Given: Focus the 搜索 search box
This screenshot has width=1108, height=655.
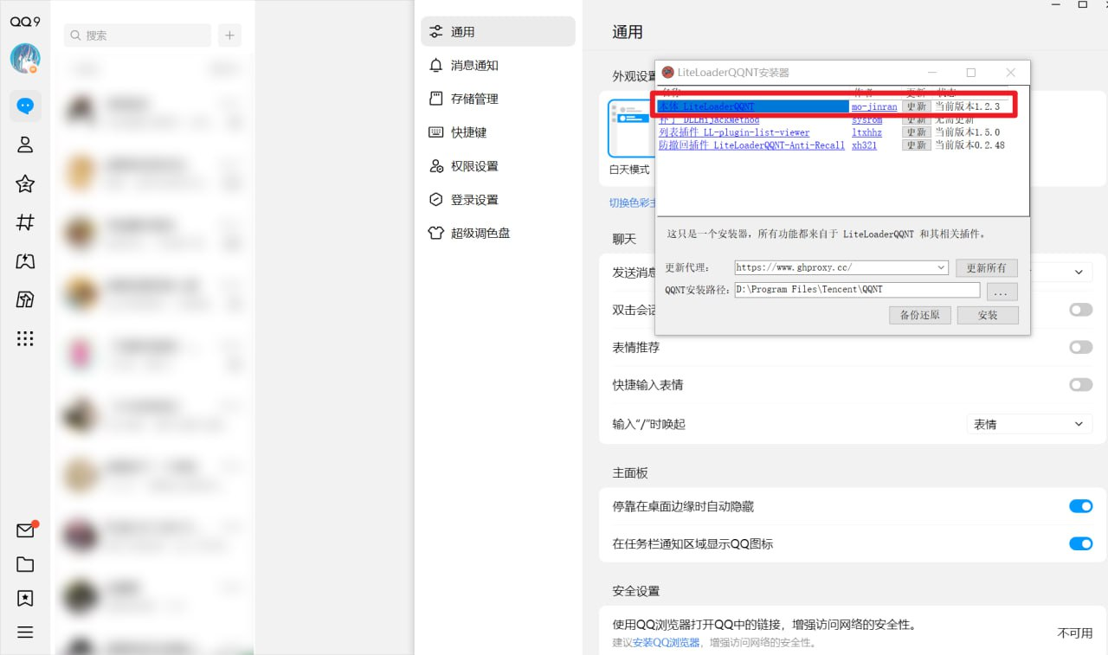Looking at the screenshot, I should (138, 35).
